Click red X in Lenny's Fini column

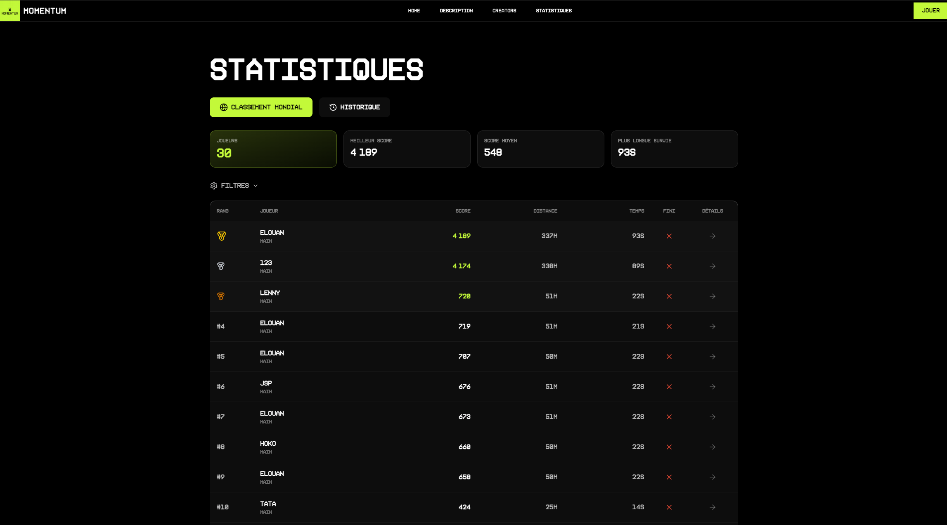(669, 296)
